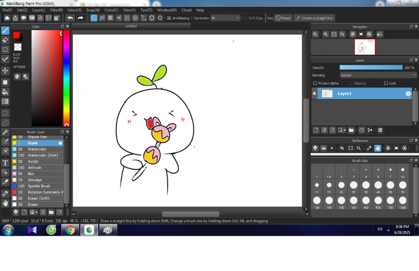Zoom in using the Navigator zoom-in icon
The height and width of the screenshot is (271, 419).
tap(325, 34)
